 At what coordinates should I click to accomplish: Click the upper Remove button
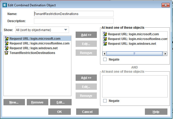pyautogui.click(x=86, y=53)
